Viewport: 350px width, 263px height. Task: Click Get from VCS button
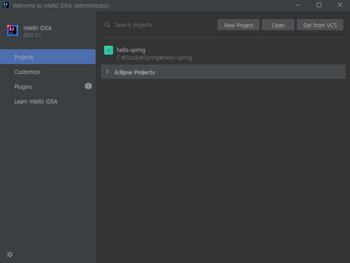[320, 25]
